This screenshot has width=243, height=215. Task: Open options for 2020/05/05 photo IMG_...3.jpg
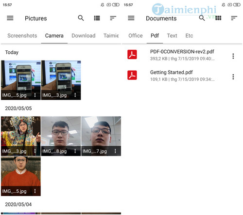(x=35, y=151)
